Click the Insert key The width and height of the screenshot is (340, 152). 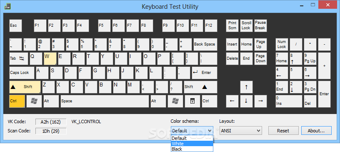[x=232, y=44]
